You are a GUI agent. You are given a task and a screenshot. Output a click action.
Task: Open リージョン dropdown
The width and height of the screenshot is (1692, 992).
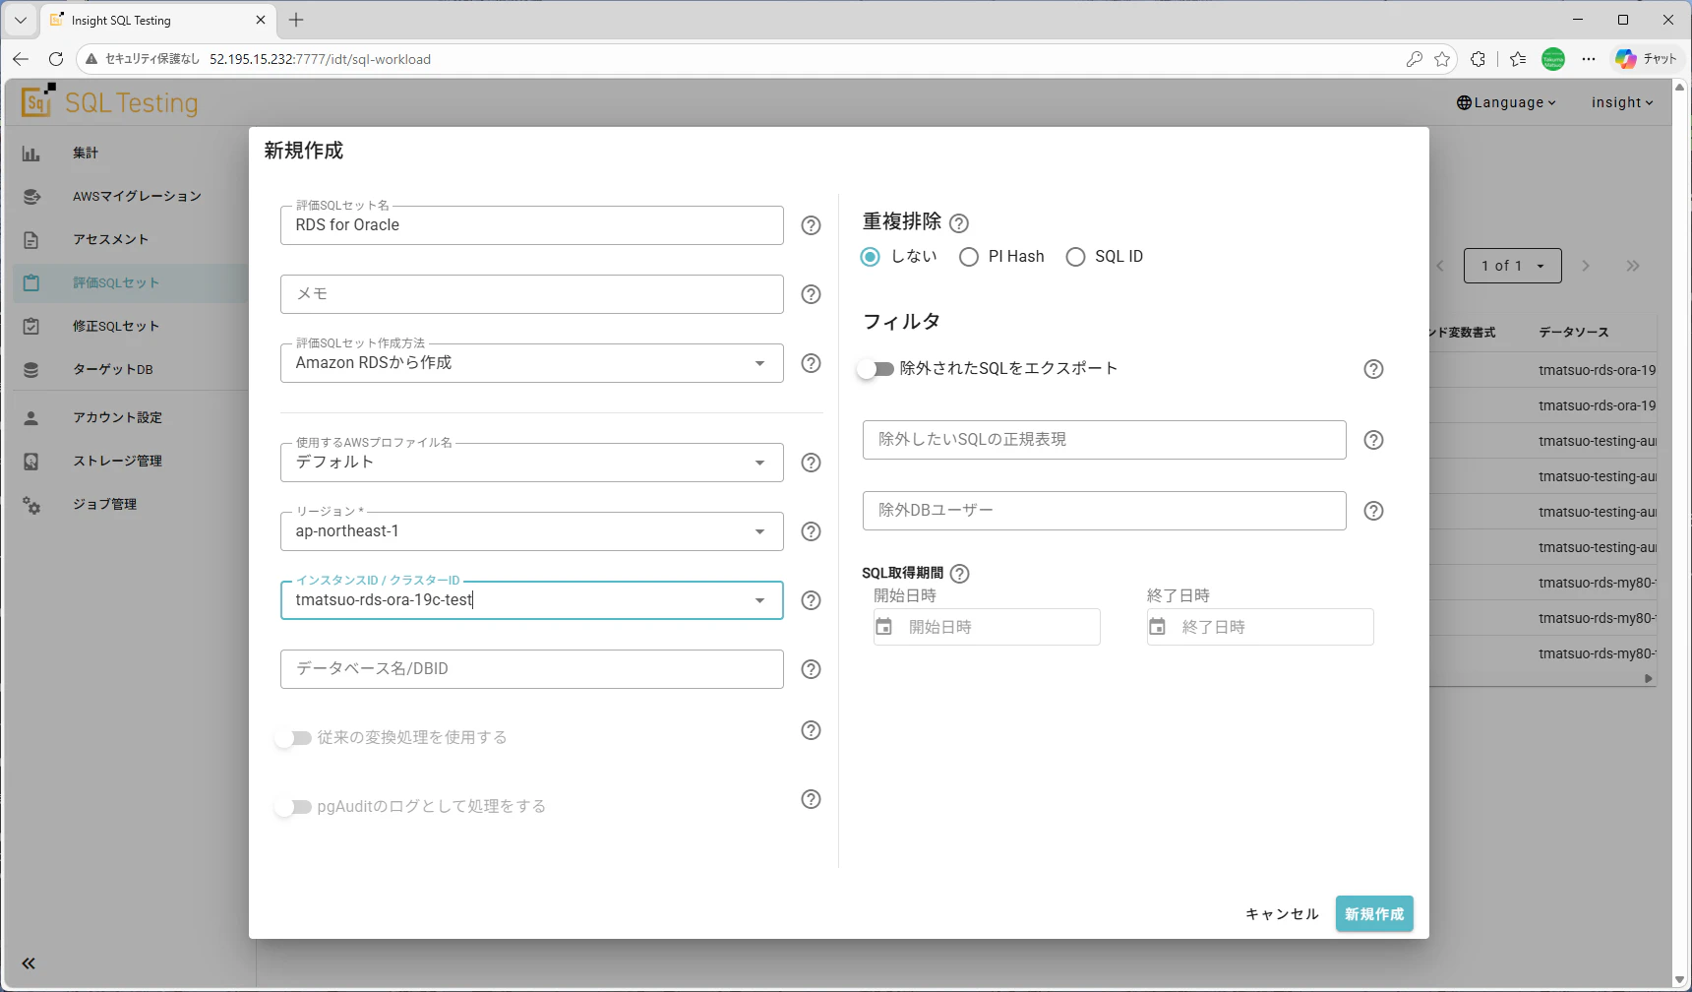531,531
